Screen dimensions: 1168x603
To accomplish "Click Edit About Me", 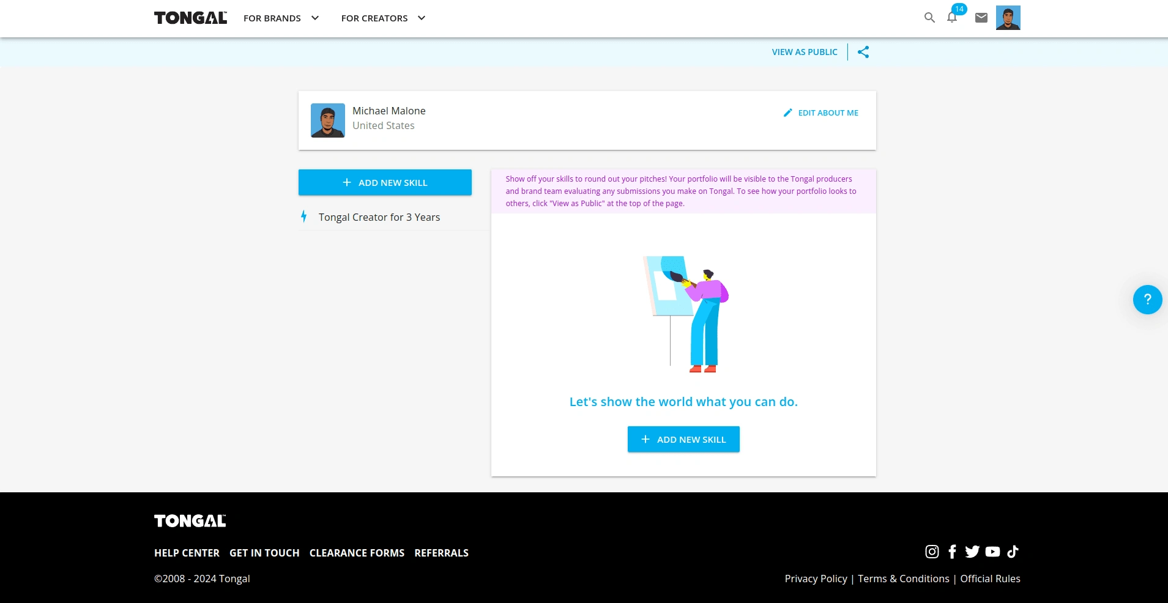I will click(821, 113).
